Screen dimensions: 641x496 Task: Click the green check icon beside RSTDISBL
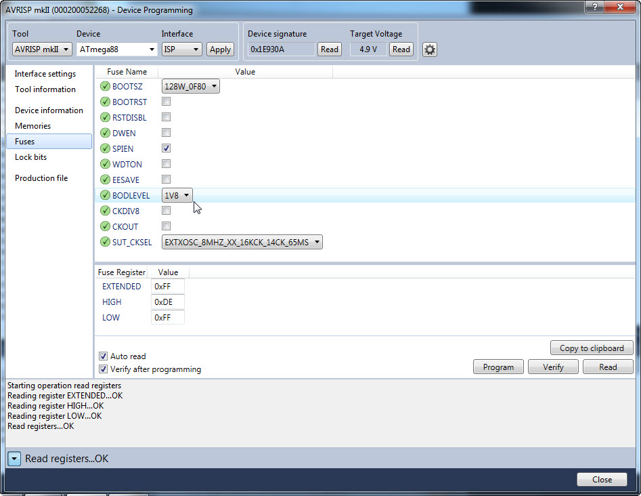pyautogui.click(x=105, y=117)
